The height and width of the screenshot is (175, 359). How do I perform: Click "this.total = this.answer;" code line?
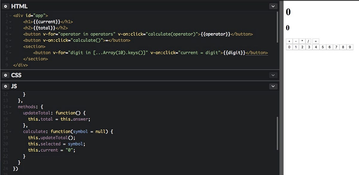click(x=59, y=119)
